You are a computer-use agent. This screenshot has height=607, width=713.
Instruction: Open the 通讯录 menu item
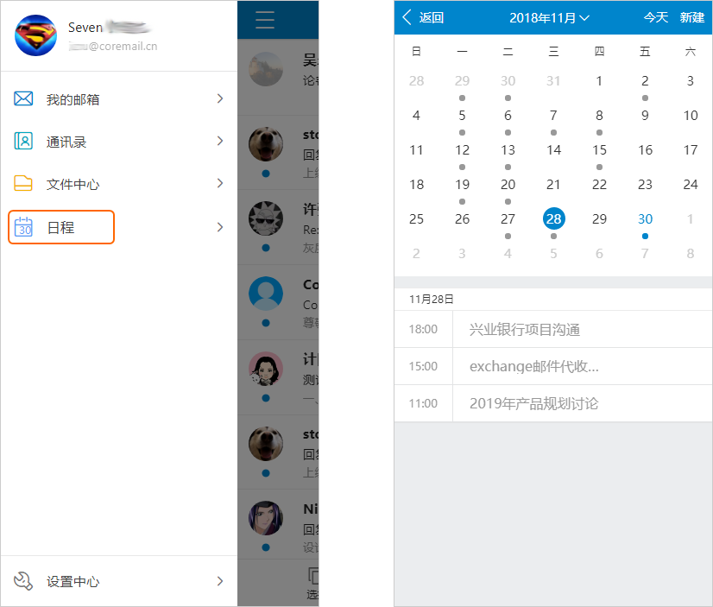66,142
